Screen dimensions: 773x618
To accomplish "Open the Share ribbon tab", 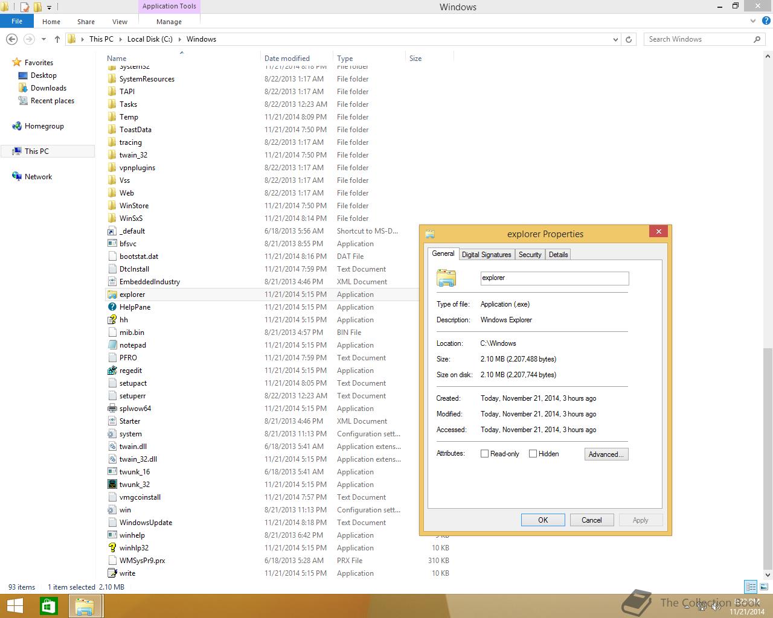I will tap(86, 21).
